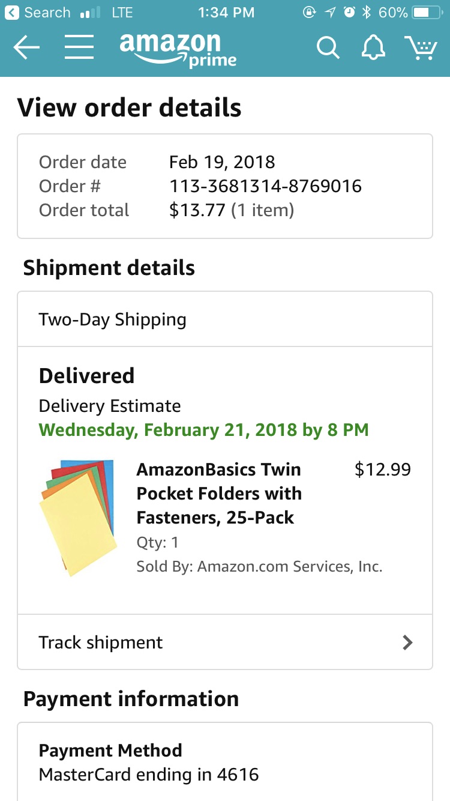Open the notifications bell
Image resolution: width=450 pixels, height=801 pixels.
[x=373, y=47]
